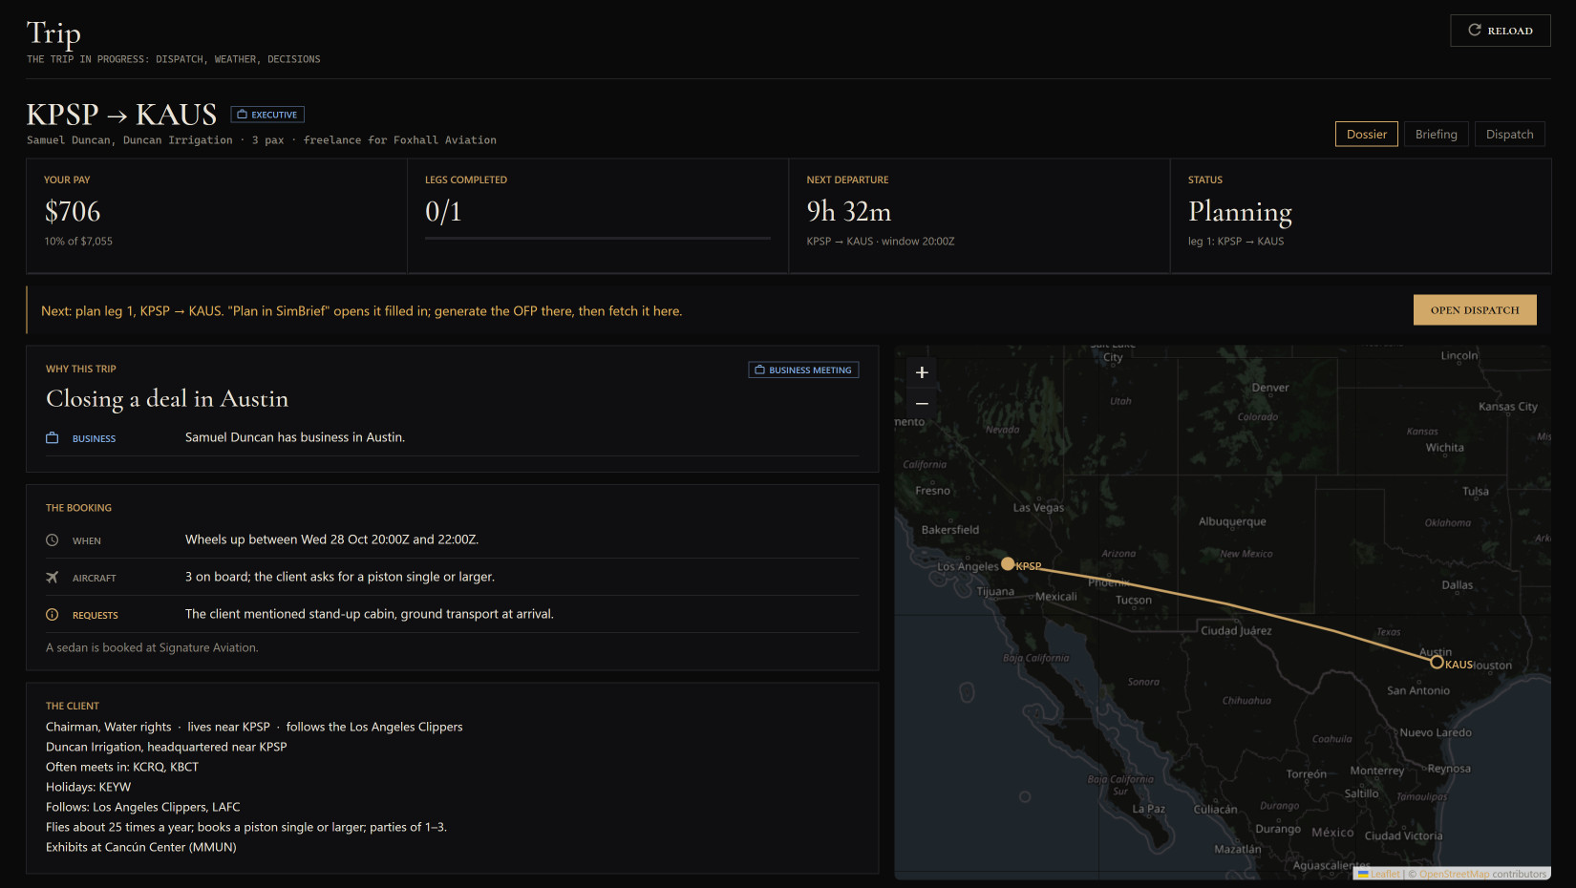1576x888 pixels.
Task: Click the KAUS destination marker on map
Action: click(1437, 662)
